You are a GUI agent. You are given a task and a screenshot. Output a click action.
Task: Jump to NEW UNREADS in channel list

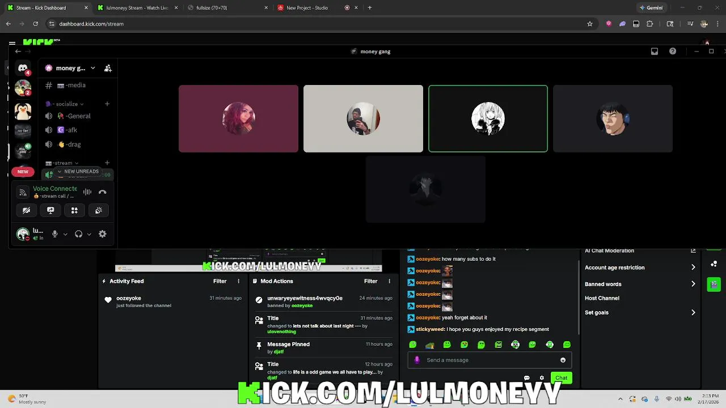coord(78,171)
